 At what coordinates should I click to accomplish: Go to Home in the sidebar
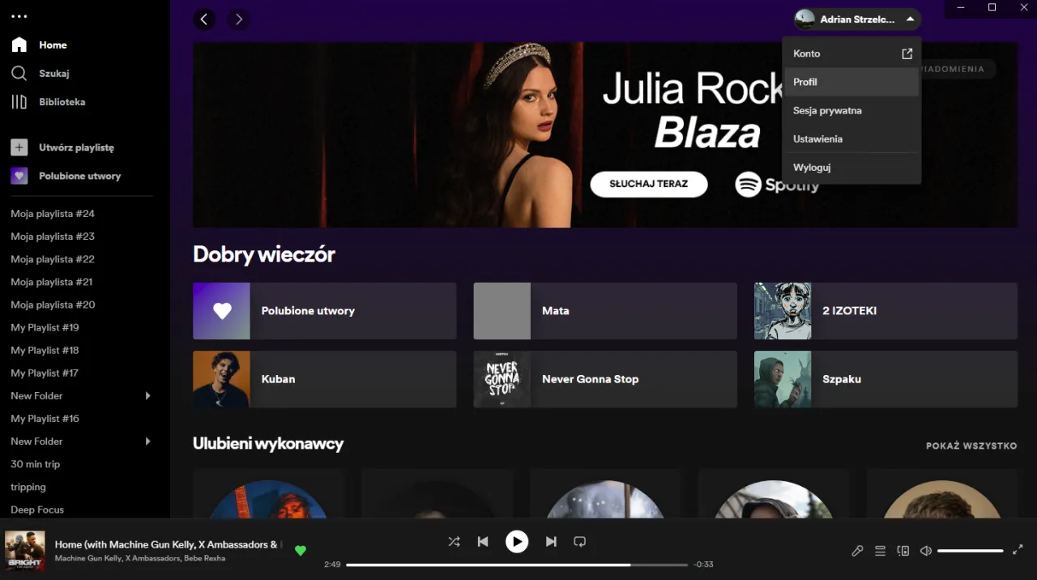pos(39,45)
